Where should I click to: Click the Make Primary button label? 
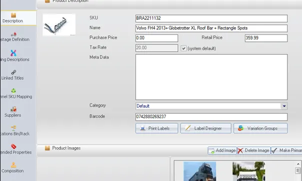[x=290, y=150]
